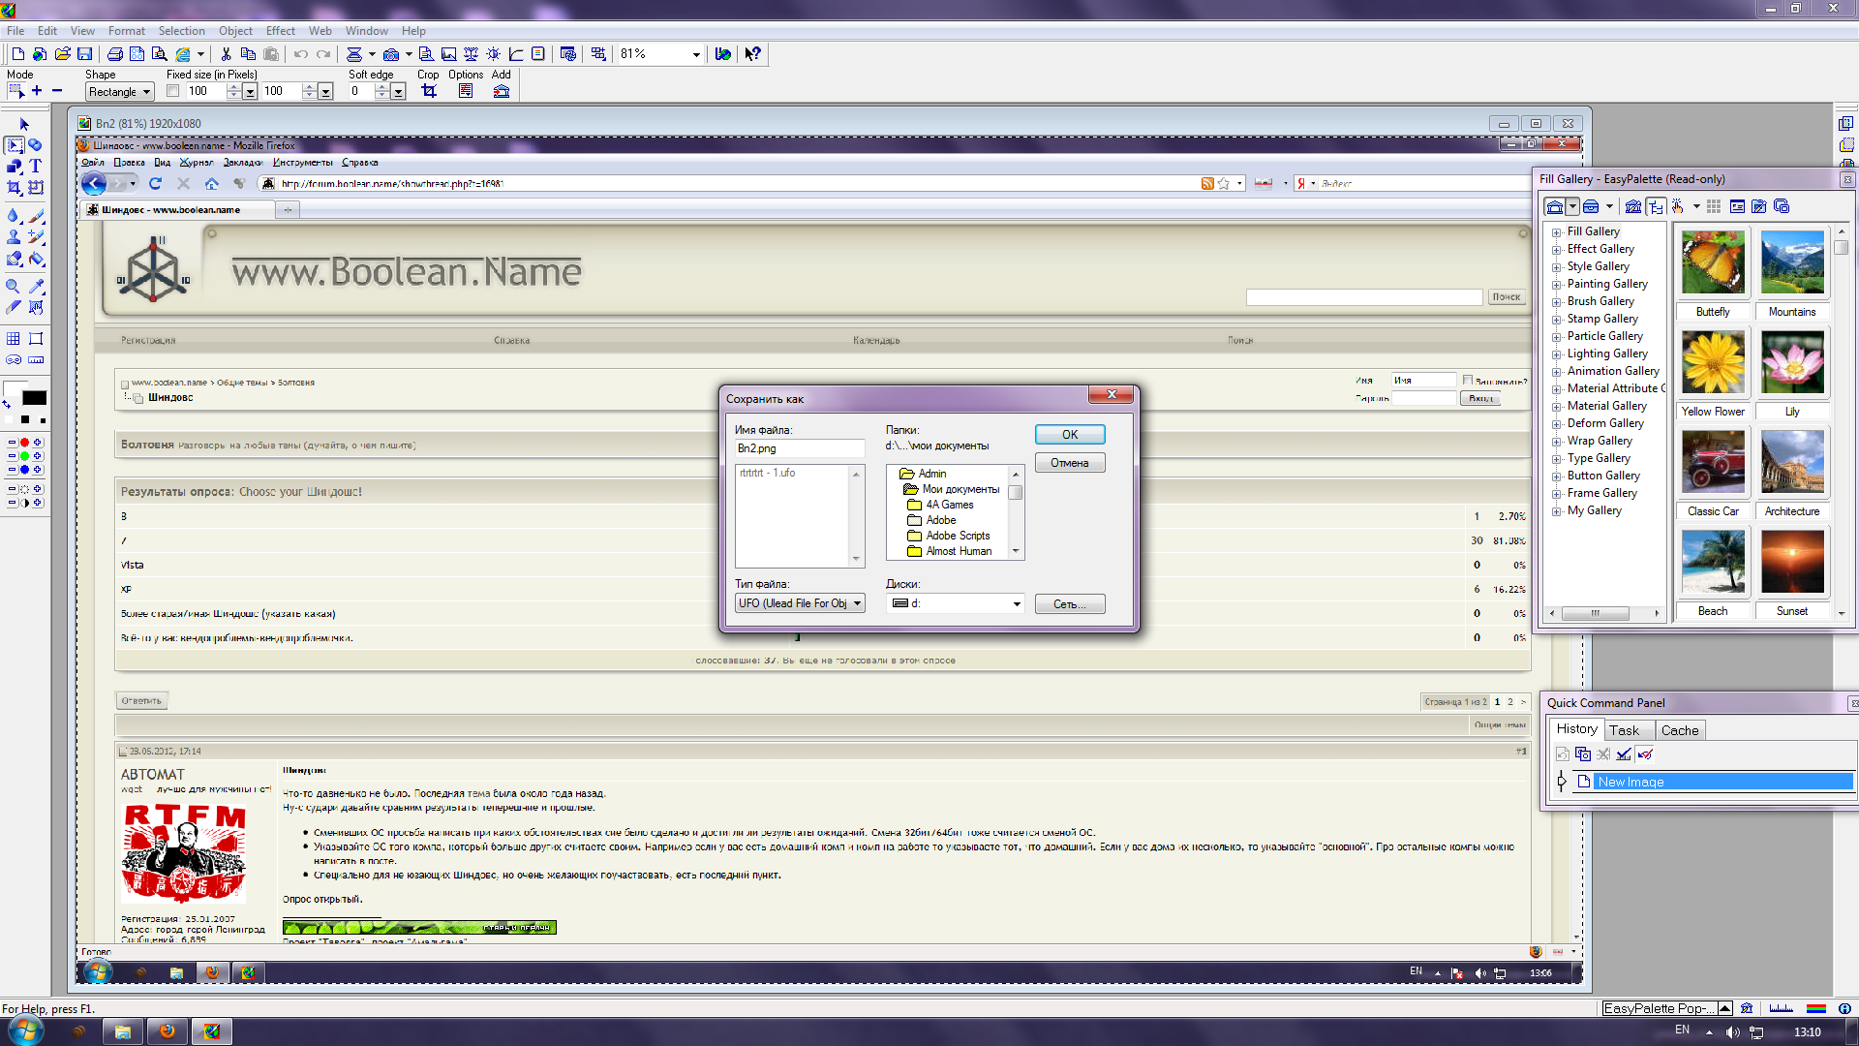Screen dimensions: 1859x1046
Task: Switch to the Task tab
Action: (x=1624, y=730)
